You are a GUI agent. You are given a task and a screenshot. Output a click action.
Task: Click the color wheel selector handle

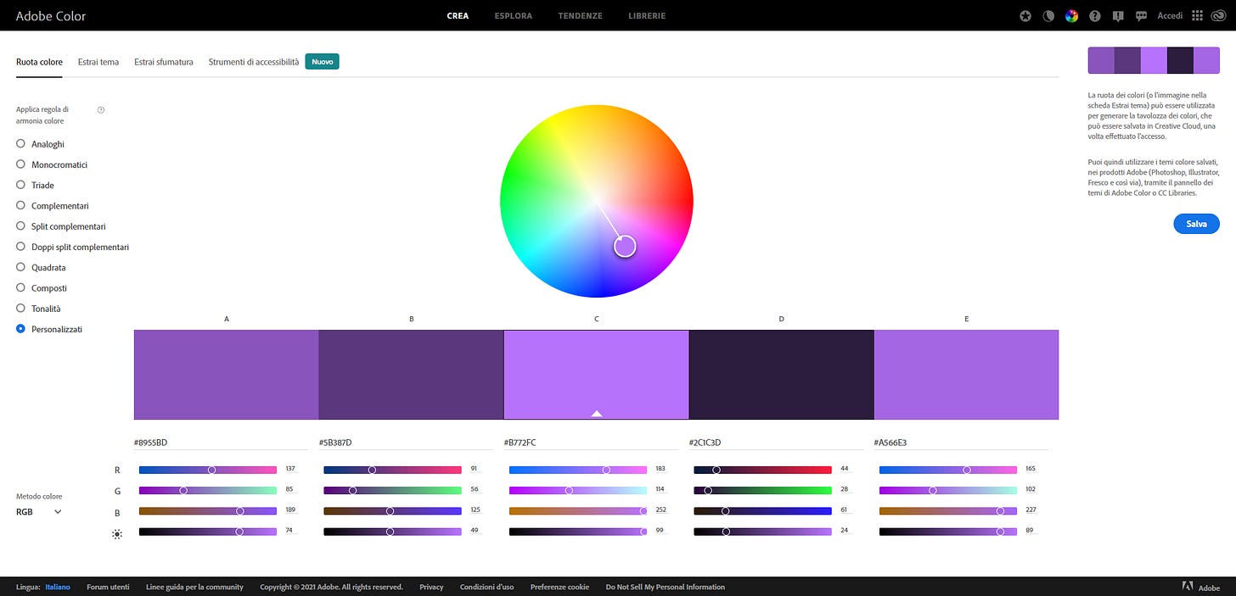point(625,246)
